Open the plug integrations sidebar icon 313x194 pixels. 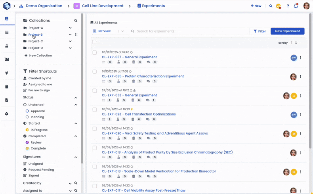click(7, 73)
